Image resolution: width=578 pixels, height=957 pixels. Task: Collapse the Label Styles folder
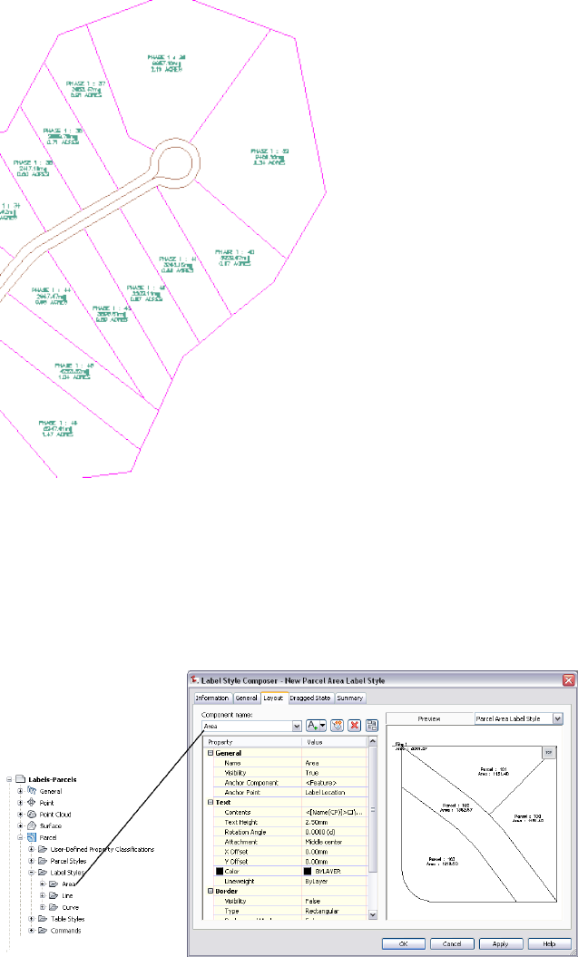click(32, 872)
